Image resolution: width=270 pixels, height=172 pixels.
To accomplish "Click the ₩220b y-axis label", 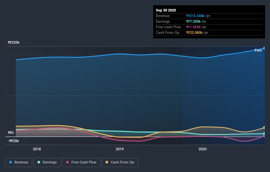I will pos(13,42).
